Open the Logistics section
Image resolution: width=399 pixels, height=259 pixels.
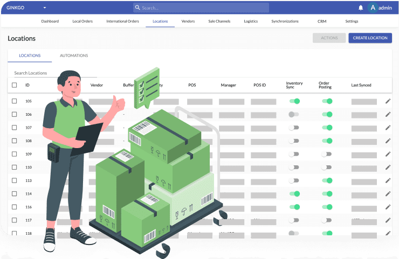tap(251, 21)
